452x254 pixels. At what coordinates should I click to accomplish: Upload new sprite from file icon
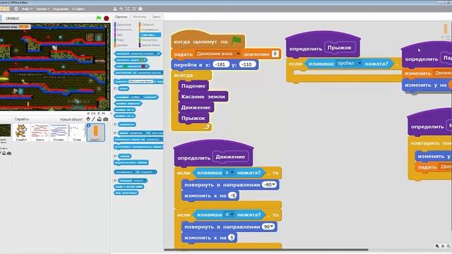point(100,119)
